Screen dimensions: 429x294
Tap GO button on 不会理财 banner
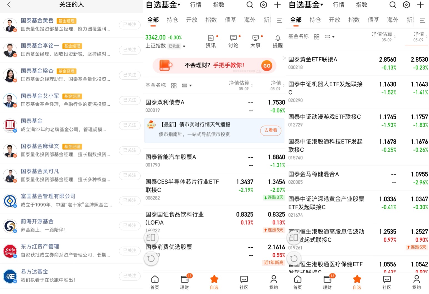267,66
